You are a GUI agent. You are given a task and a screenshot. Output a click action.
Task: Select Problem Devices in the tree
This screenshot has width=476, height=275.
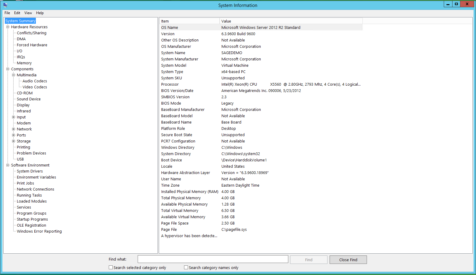[x=31, y=153]
